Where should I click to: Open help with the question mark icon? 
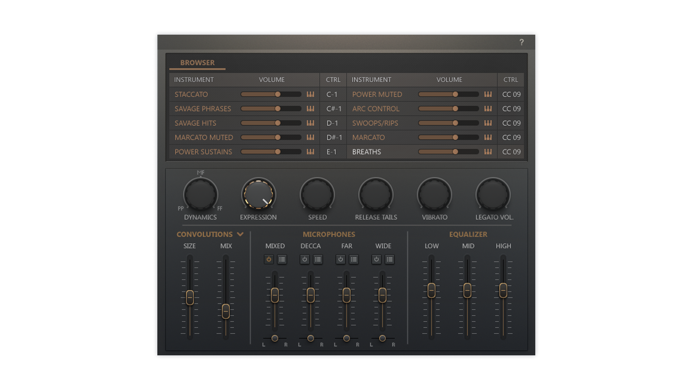pos(522,42)
